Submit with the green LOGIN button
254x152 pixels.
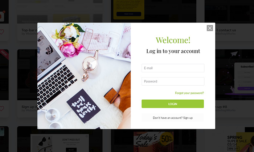point(173,104)
